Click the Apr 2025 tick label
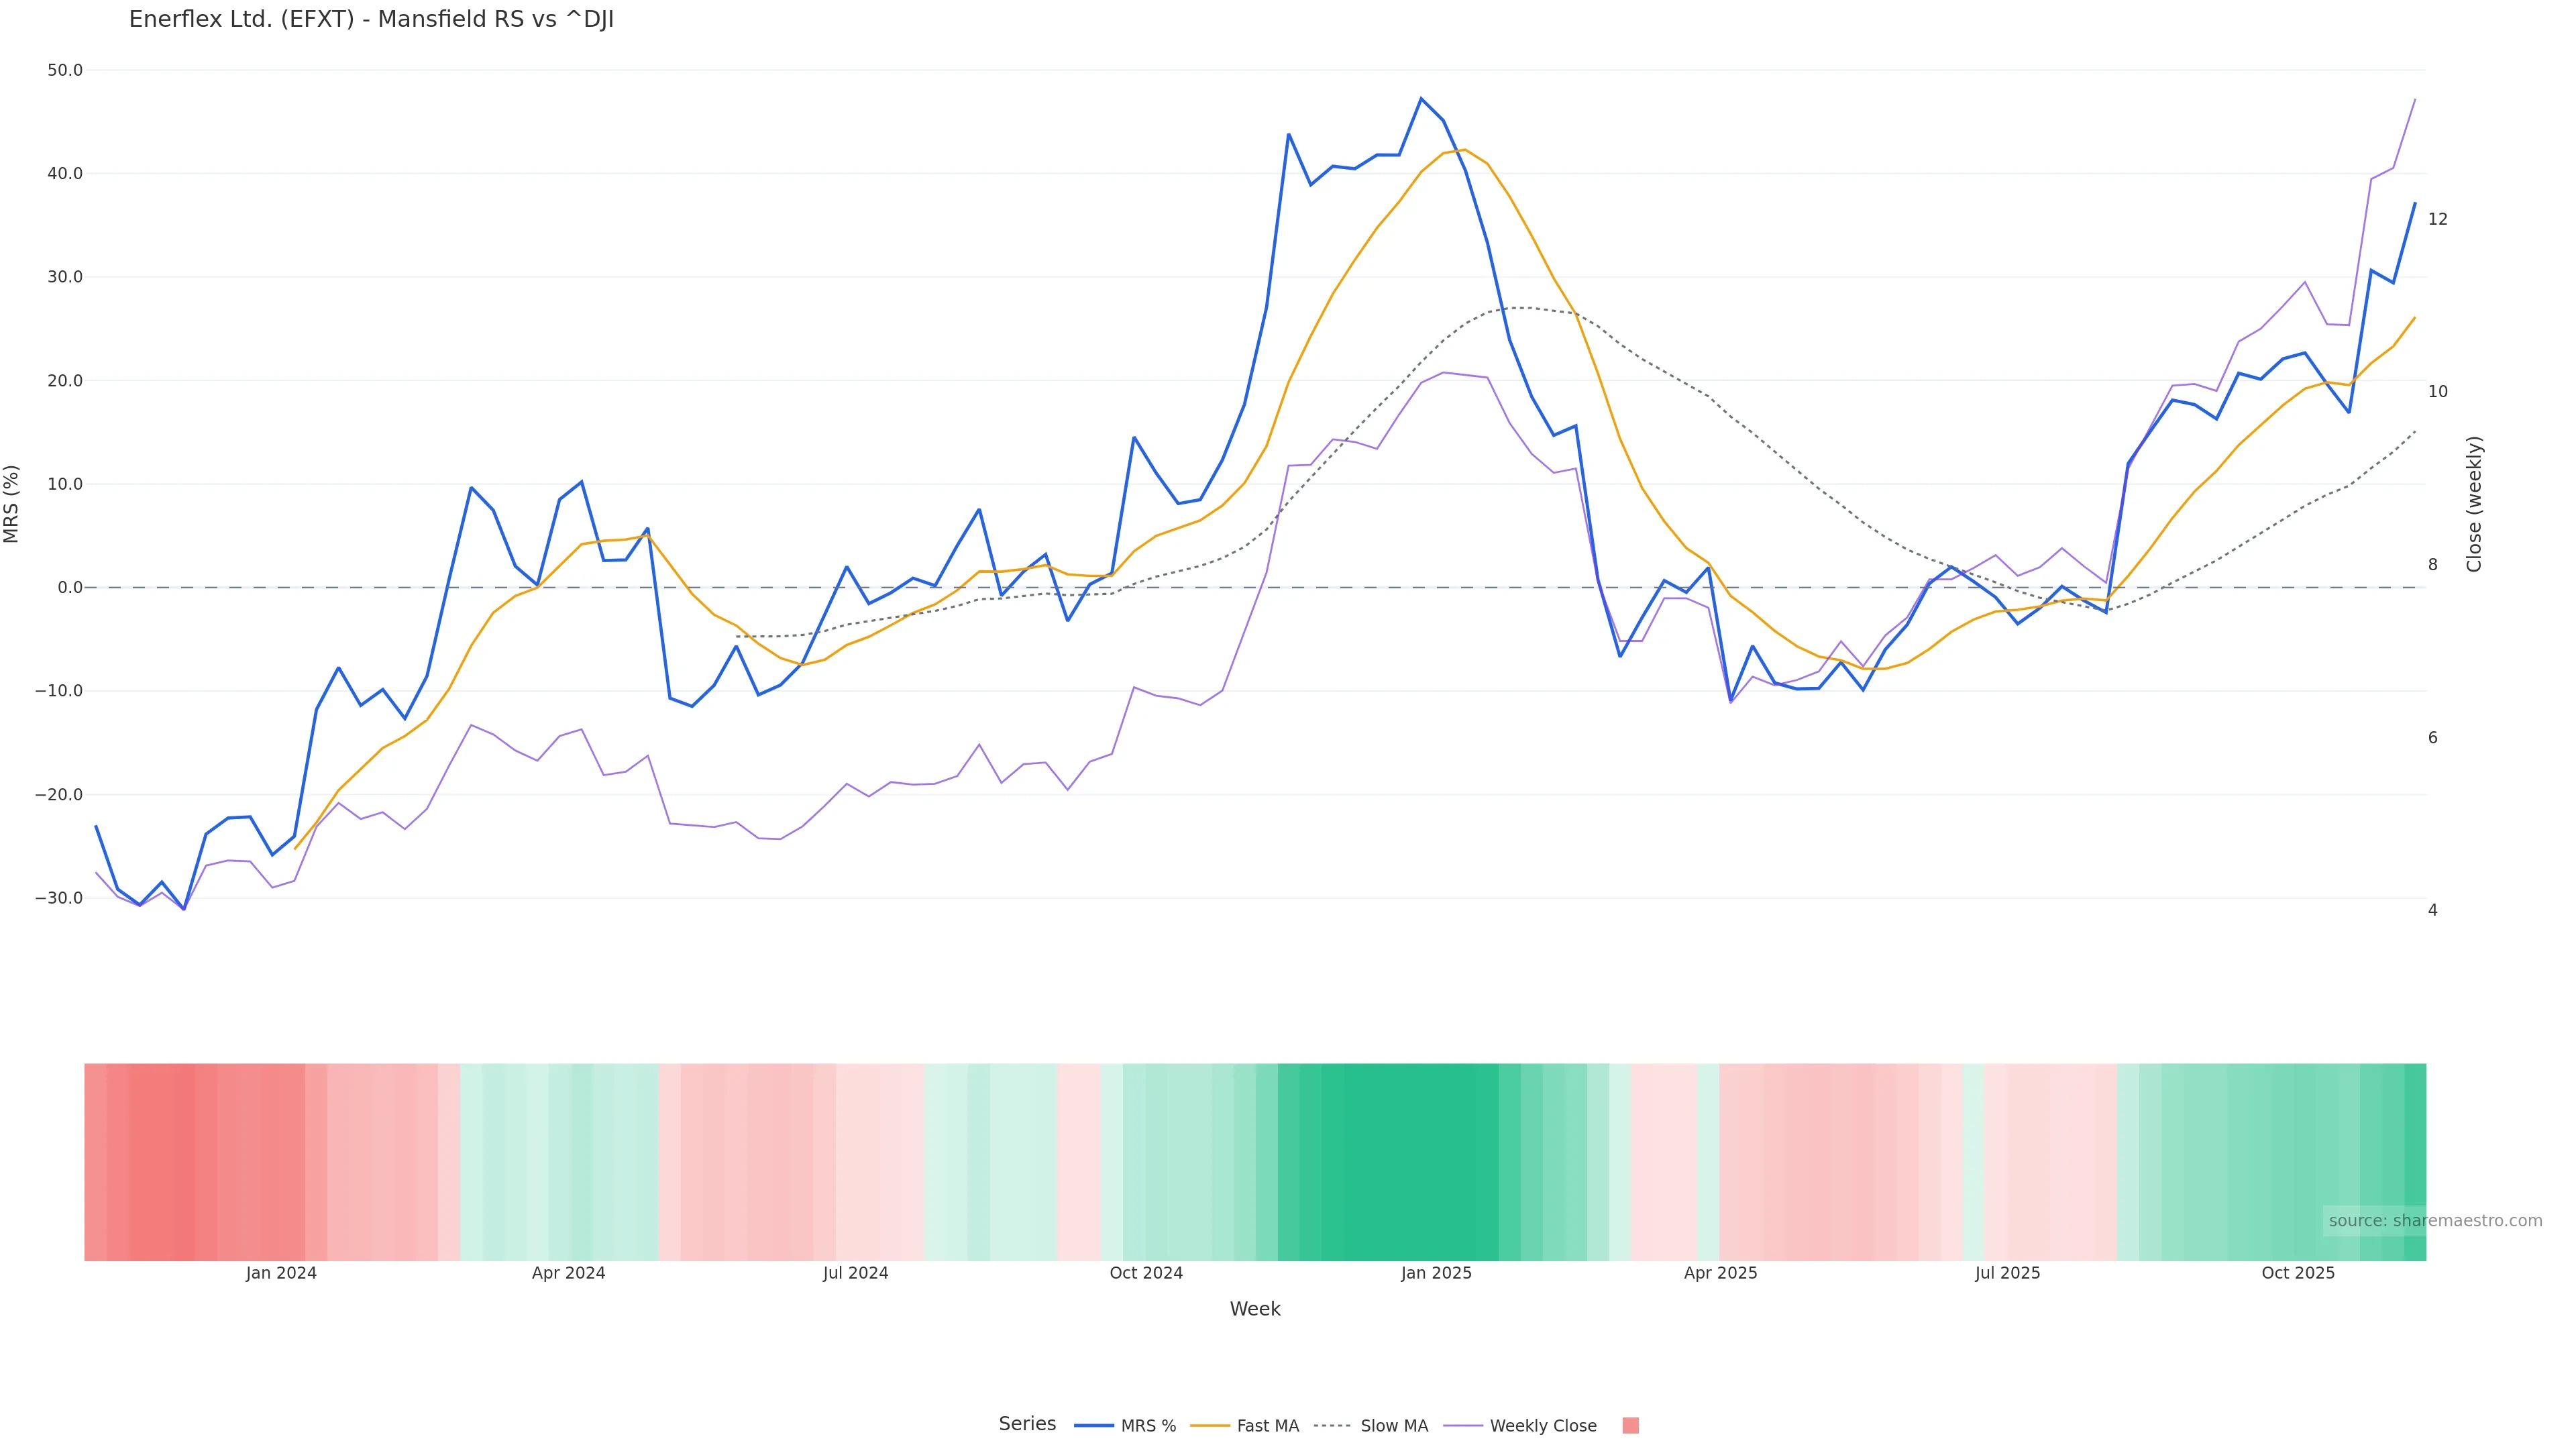2576x1449 pixels. click(x=1720, y=1273)
